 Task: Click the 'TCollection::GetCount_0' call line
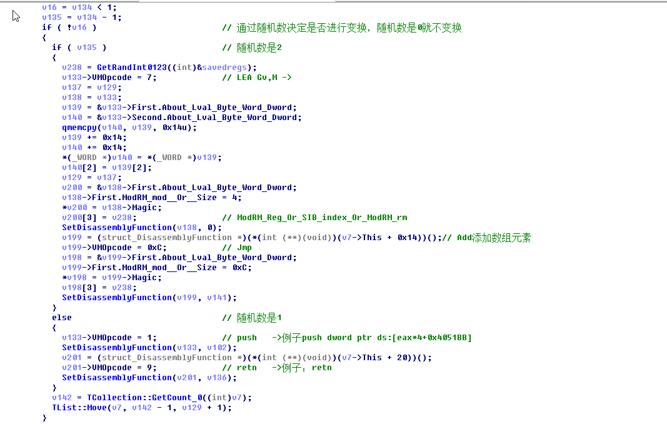click(x=152, y=398)
